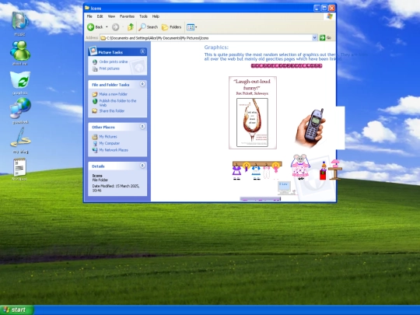This screenshot has height=315, width=420.
Task: Click the Order prints online link
Action: 114,62
